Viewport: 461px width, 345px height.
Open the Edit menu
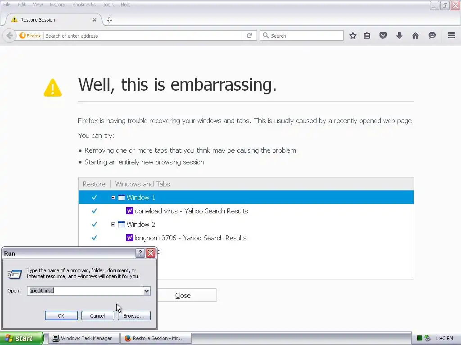[x=22, y=4]
